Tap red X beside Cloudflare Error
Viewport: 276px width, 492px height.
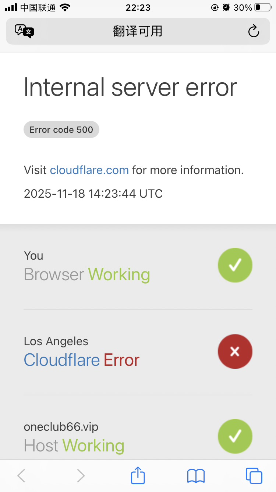235,351
